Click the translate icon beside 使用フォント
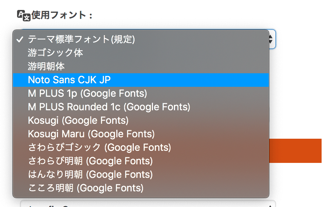328x207 pixels. click(x=23, y=16)
